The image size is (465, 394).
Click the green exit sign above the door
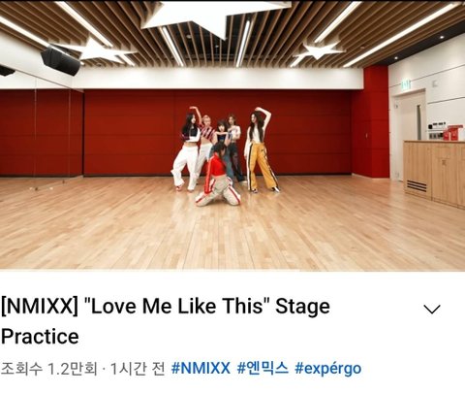(406, 85)
